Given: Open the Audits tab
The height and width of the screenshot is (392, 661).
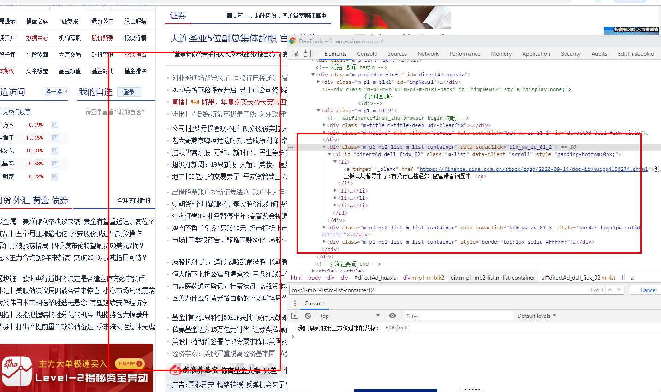Looking at the screenshot, I should pyautogui.click(x=599, y=54).
